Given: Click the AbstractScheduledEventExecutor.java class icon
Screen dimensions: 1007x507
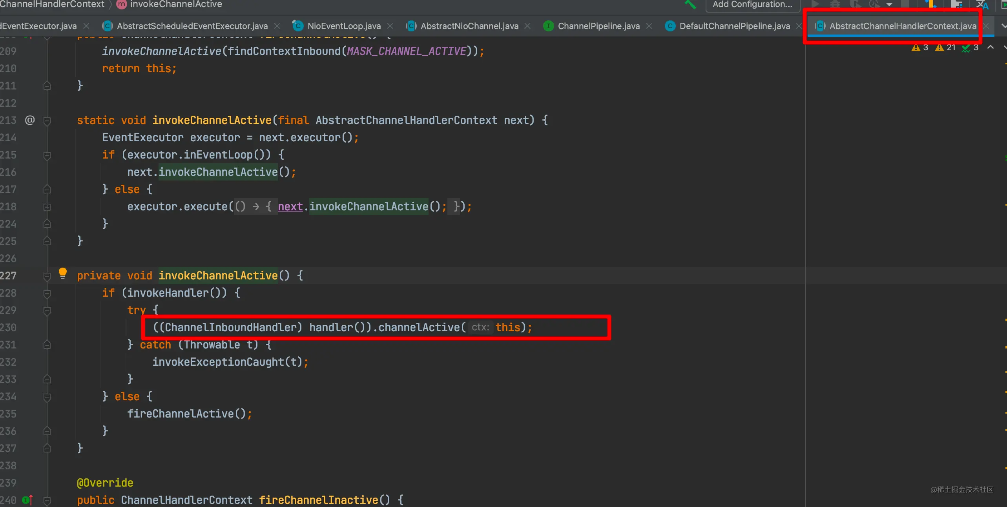Looking at the screenshot, I should [108, 26].
